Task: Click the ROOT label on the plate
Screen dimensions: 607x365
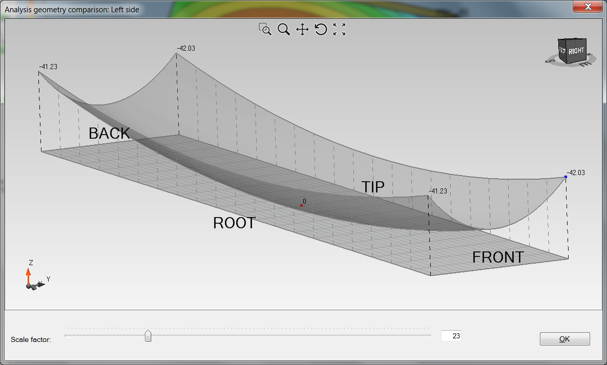Action: [x=234, y=223]
